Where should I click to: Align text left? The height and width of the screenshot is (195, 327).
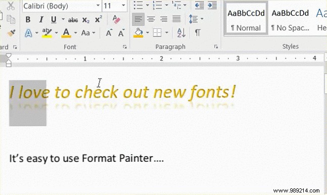[x=138, y=19]
